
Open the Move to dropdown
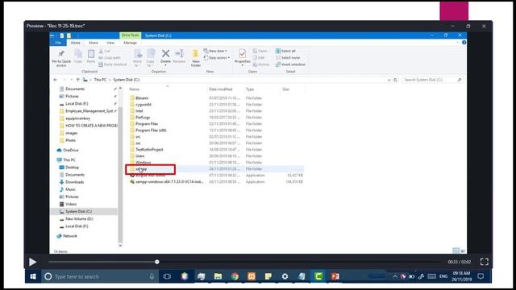tap(138, 58)
